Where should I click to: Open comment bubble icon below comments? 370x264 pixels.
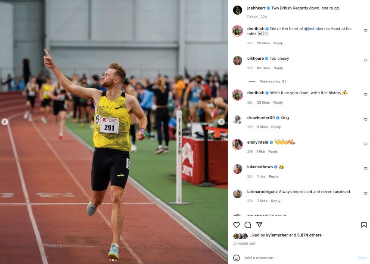248,225
